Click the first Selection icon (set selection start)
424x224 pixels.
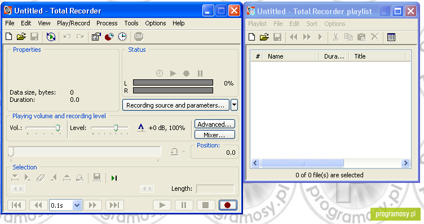click(15, 178)
